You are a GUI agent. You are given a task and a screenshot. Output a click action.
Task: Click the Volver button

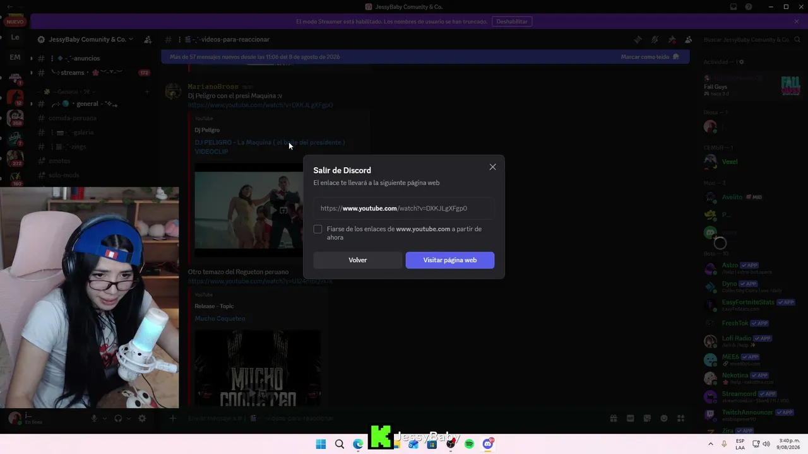coord(358,260)
